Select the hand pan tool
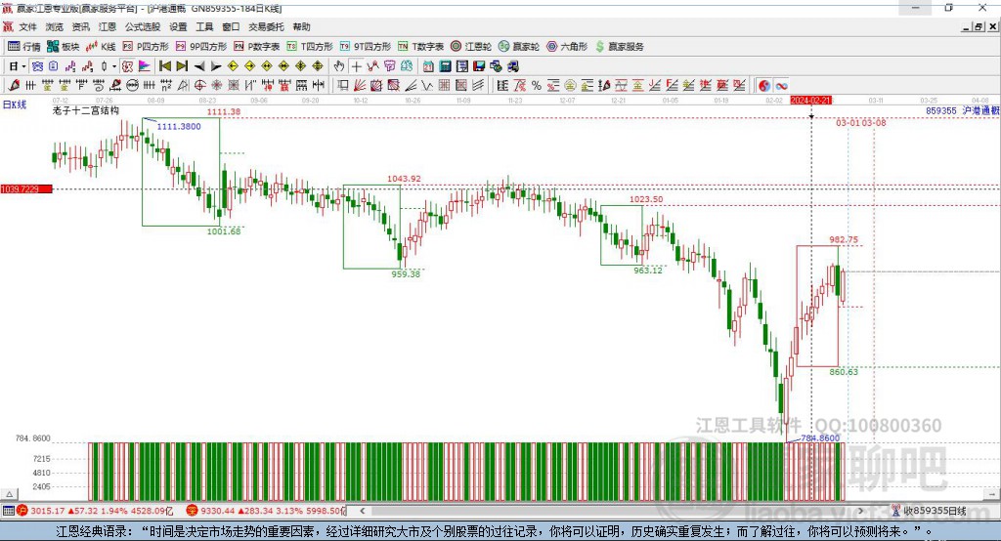1001x541 pixels. 339,66
